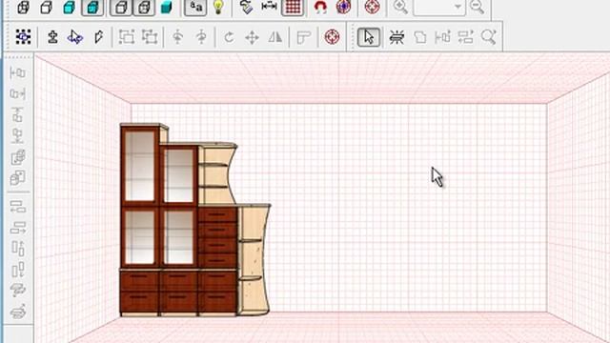Viewport: 610px width, 343px height.
Task: Click the fourth sidebar icon below the separator
Action: [x=18, y=270]
